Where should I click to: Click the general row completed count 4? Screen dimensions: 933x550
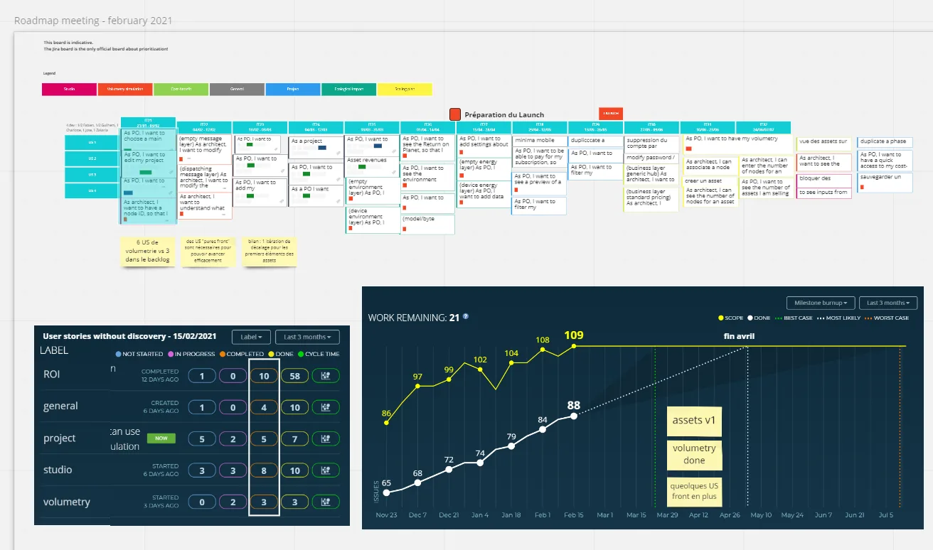(264, 407)
